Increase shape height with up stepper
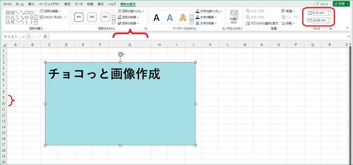The height and width of the screenshot is (165, 353). (328, 12)
